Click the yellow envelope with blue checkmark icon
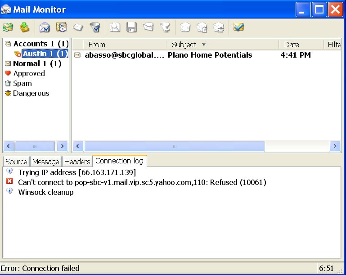The height and width of the screenshot is (275, 346). tap(238, 27)
